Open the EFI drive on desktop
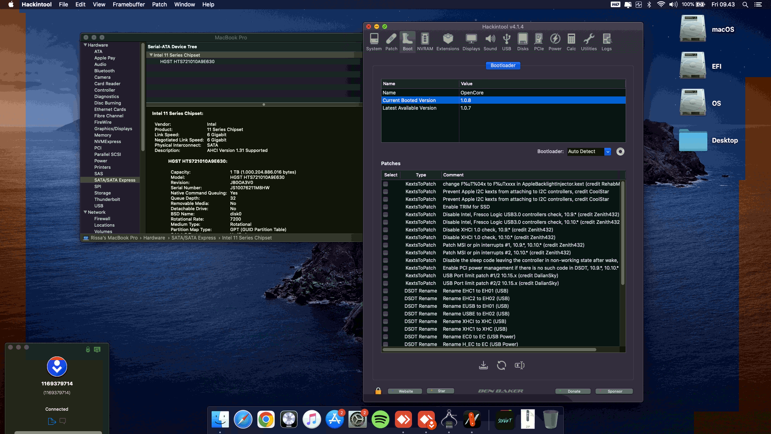771x434 pixels. point(692,66)
